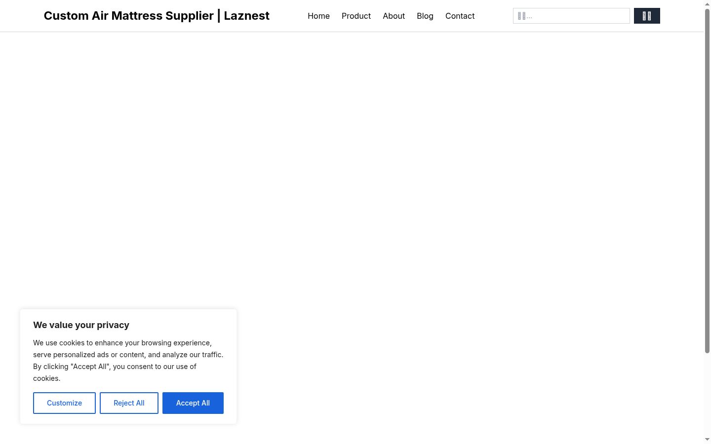
Task: Customize cookie preferences
Action: (x=64, y=403)
